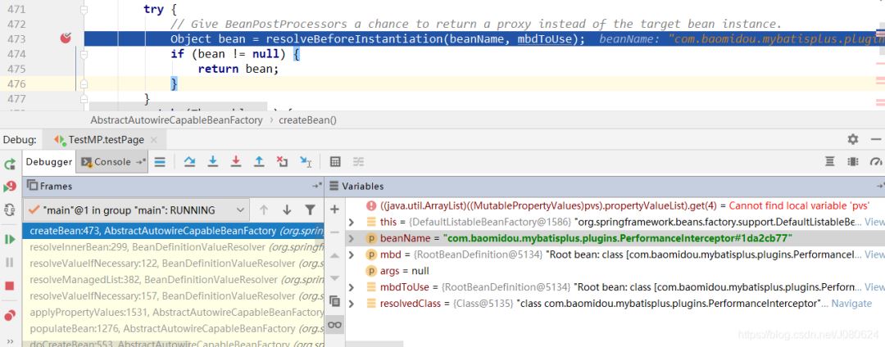Toggle the breakpoint on line 473

(x=66, y=38)
